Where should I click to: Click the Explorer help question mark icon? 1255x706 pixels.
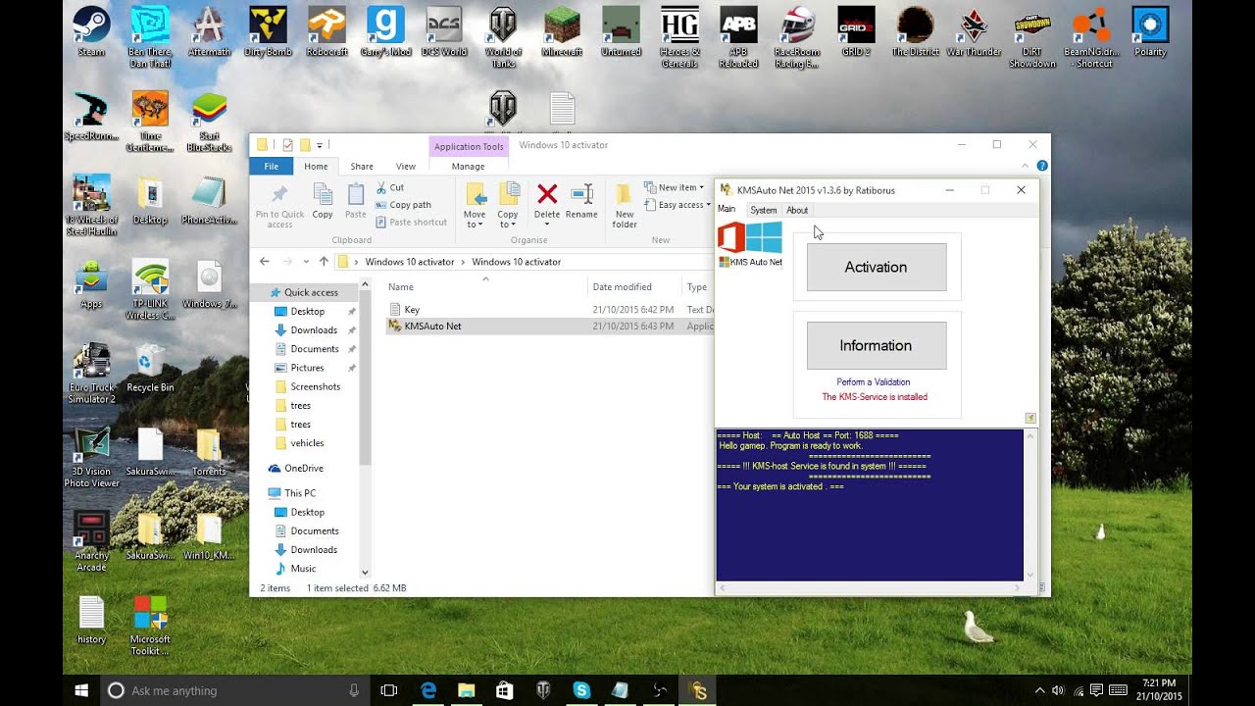click(1042, 166)
